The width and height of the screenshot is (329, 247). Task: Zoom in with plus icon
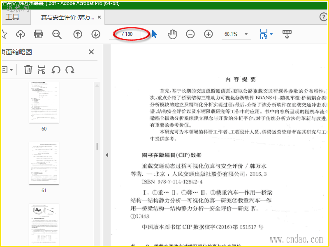point(209,34)
